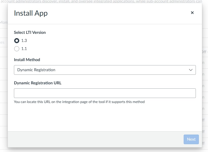Image resolution: width=208 pixels, height=152 pixels.
Task: Click the Install Method label
Action: [27, 60]
